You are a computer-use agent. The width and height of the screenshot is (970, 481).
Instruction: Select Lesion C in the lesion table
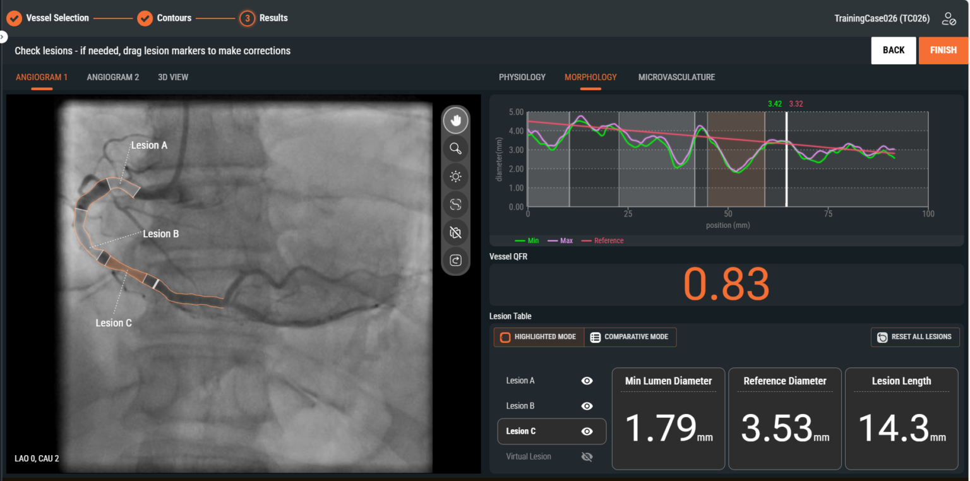tap(521, 431)
